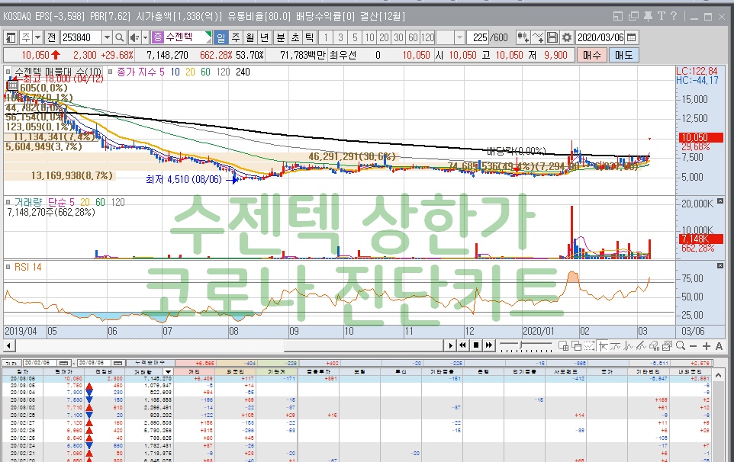Expand the stock code history dropdown
The width and height of the screenshot is (734, 462).
(107, 37)
